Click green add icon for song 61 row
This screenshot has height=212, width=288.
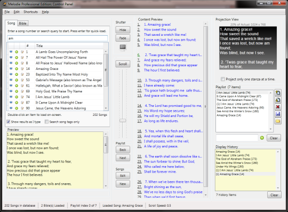(x=17, y=85)
